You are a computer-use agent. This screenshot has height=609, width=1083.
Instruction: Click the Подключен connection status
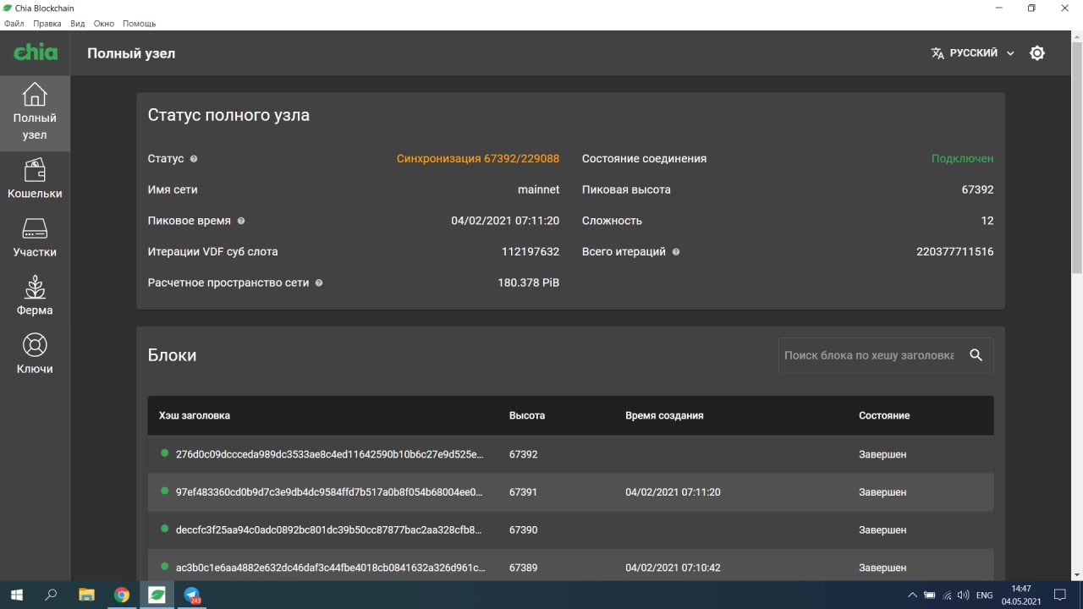pyautogui.click(x=963, y=159)
